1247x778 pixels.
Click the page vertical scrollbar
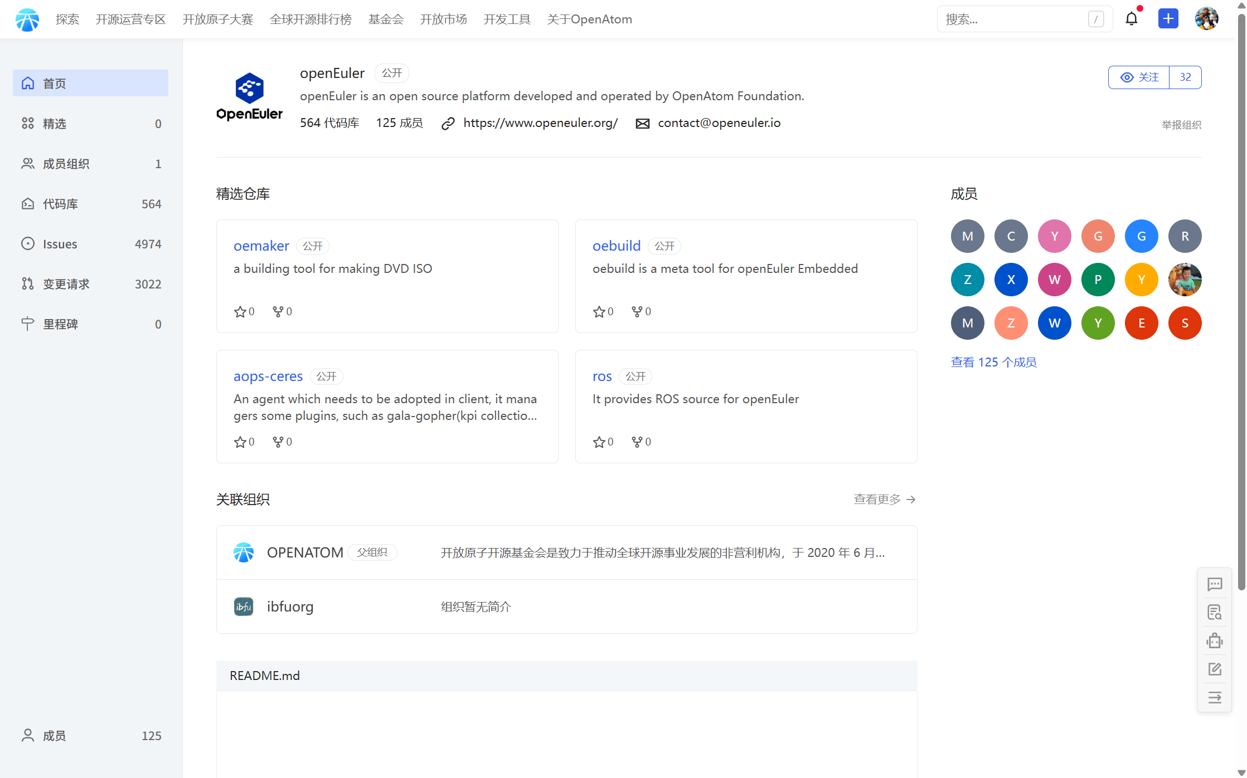(1241, 301)
